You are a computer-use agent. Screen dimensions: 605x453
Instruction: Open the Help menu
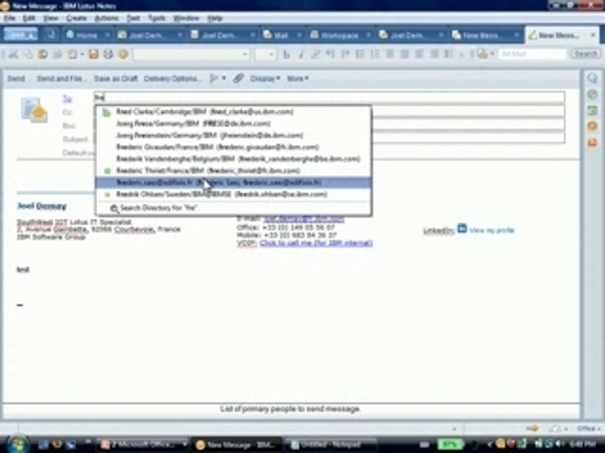click(x=215, y=18)
